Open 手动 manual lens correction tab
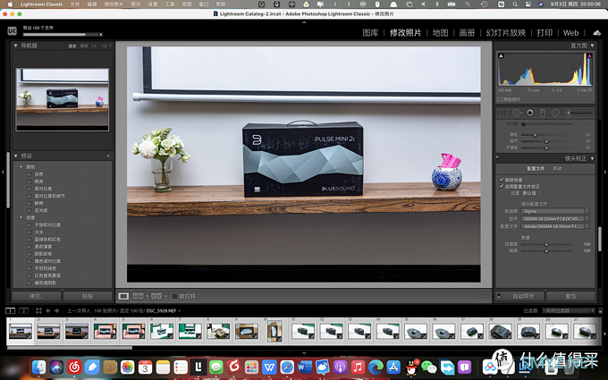 (557, 169)
